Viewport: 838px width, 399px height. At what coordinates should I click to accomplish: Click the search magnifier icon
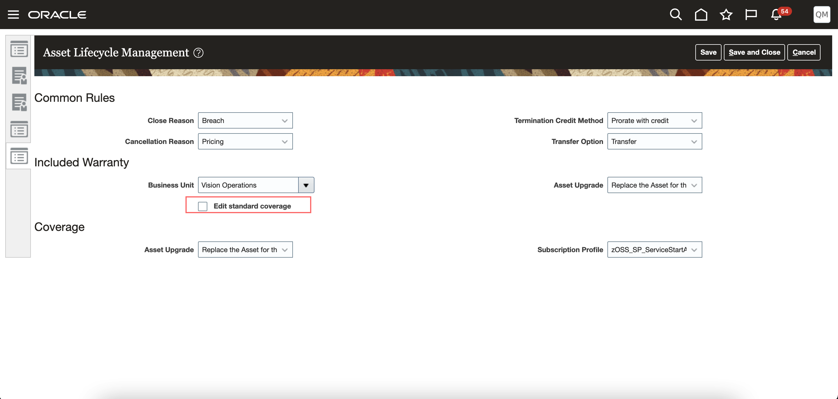[675, 15]
